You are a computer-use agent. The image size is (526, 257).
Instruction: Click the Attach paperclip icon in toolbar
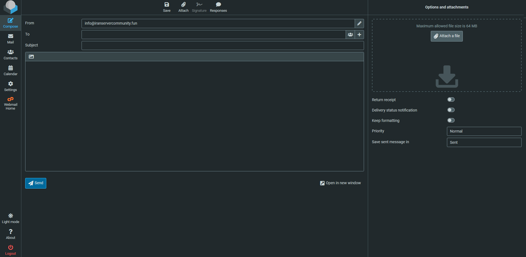183,7
